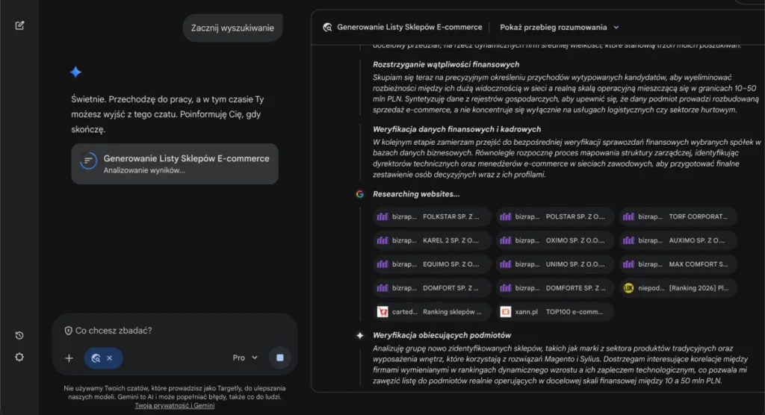Click the shield icon beside Co chcesz zbadać
This screenshot has height=415, width=765.
pyautogui.click(x=68, y=331)
